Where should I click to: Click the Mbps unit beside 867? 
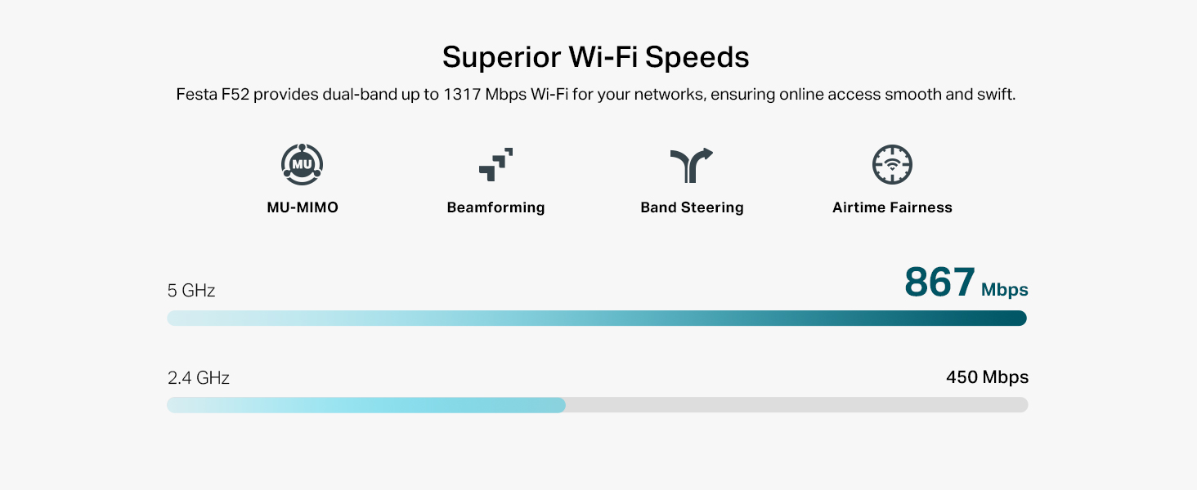click(x=1004, y=290)
